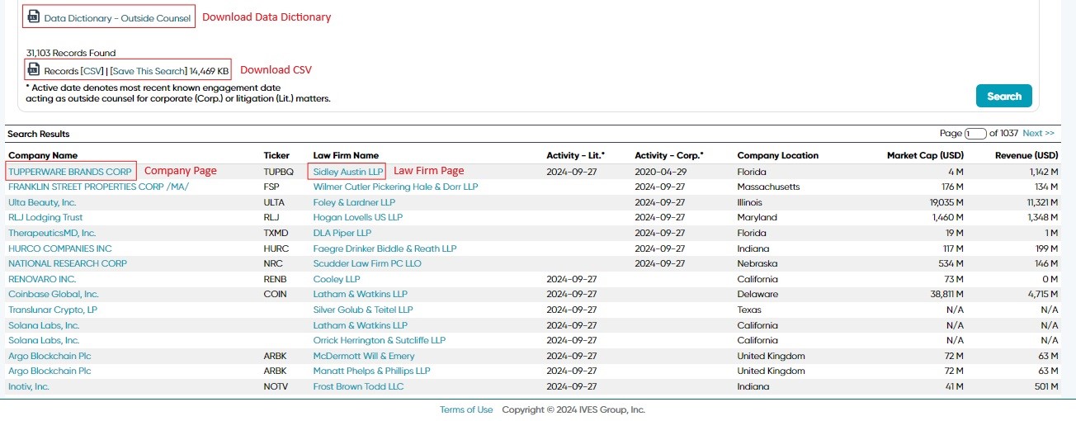The image size is (1076, 421).
Task: Open Wilmer Cutler Pickering Hale & Dorr LLP
Action: pyautogui.click(x=395, y=187)
